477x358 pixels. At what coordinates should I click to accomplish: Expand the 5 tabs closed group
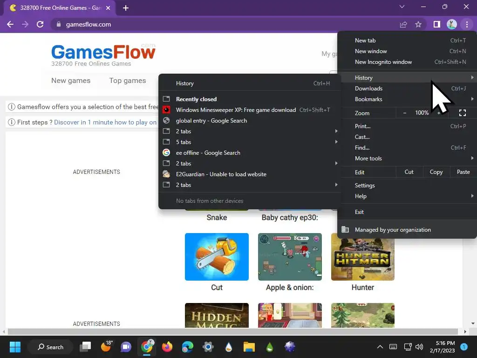tap(250, 142)
